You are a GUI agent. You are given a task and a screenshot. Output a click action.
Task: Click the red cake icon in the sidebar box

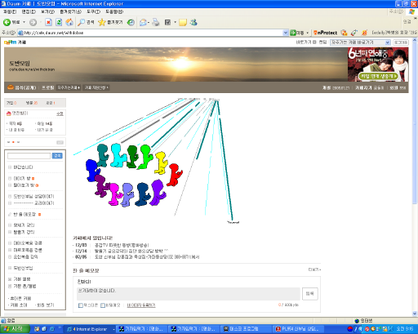(9, 114)
